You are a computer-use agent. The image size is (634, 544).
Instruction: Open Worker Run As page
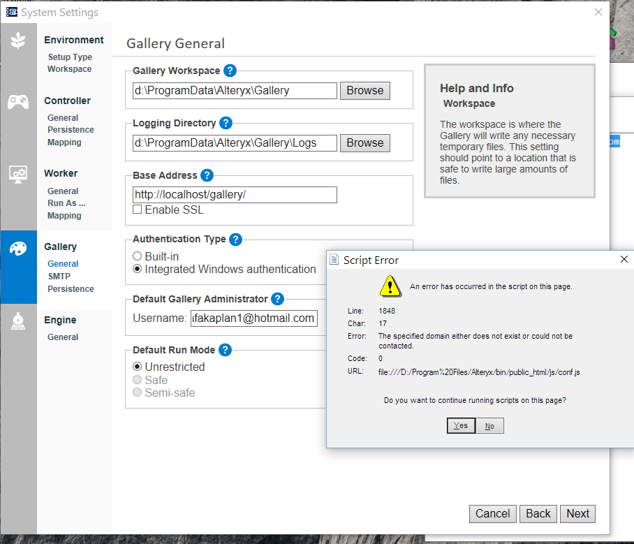(66, 203)
